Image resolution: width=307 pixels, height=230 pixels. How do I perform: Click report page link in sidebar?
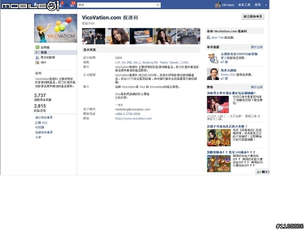[x=44, y=132]
